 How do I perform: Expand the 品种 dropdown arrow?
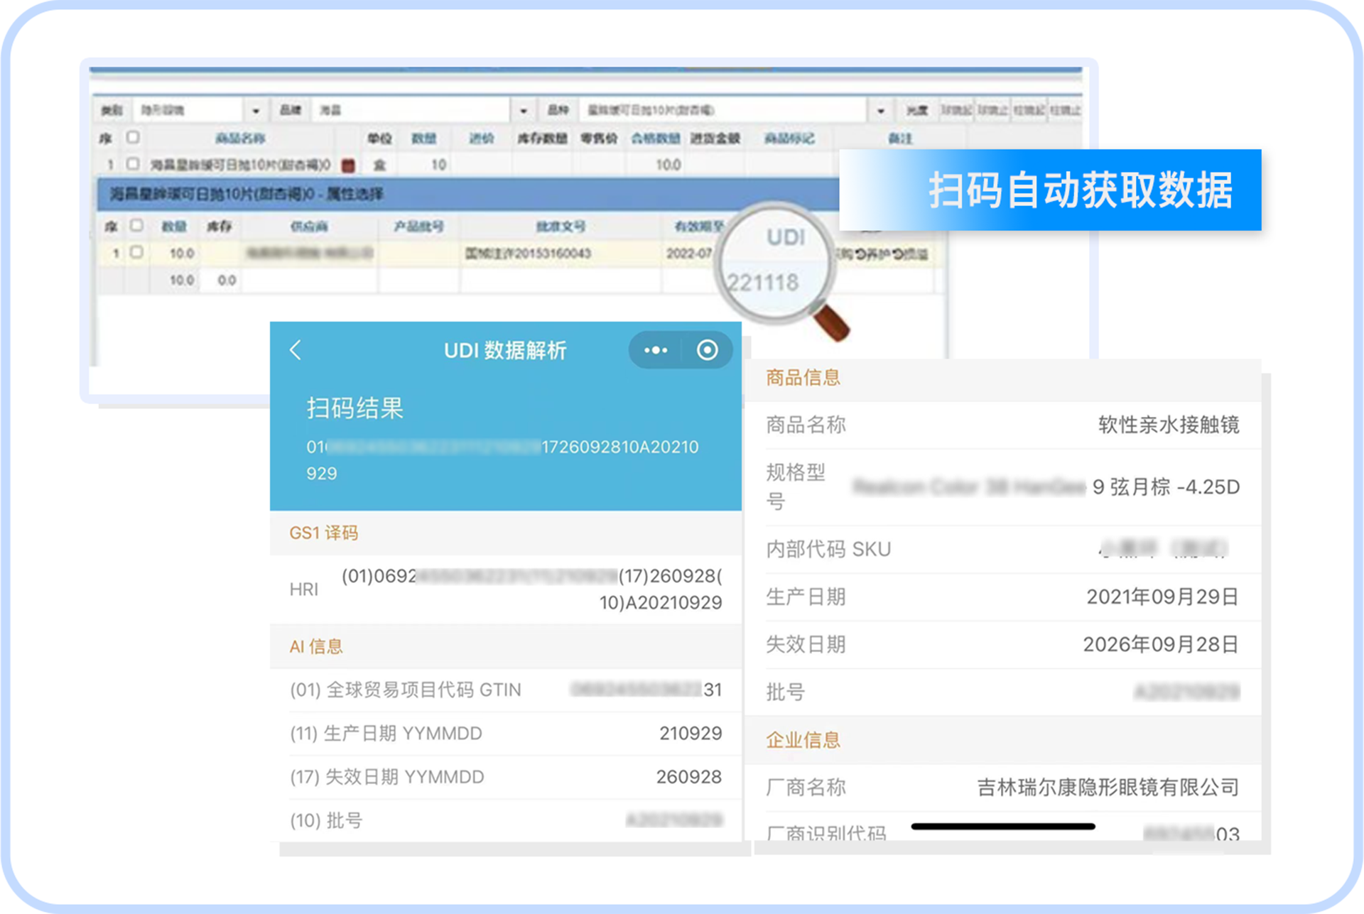click(880, 111)
